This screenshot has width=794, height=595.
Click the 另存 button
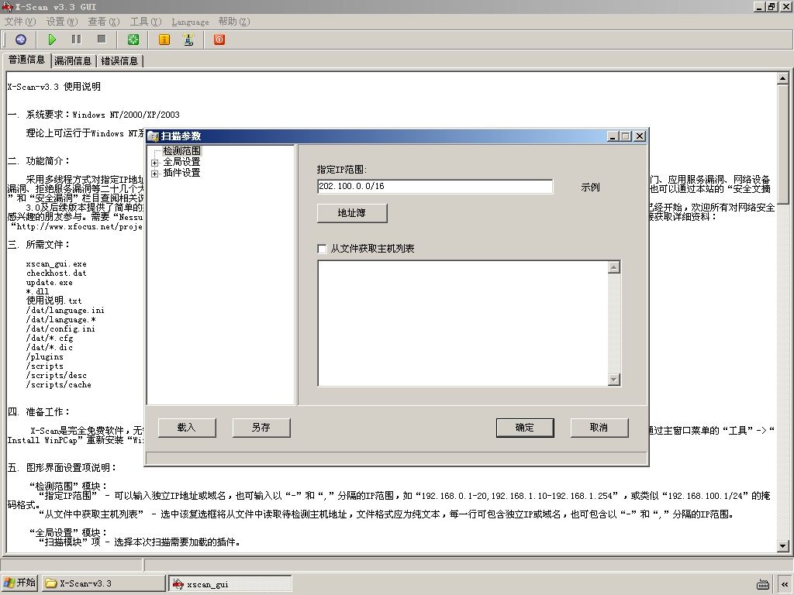(x=261, y=428)
